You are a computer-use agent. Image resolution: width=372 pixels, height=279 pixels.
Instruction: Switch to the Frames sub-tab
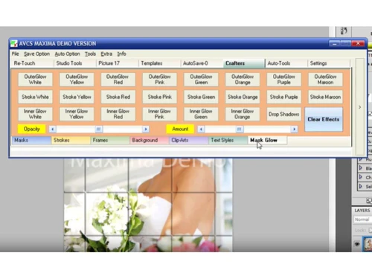point(110,140)
